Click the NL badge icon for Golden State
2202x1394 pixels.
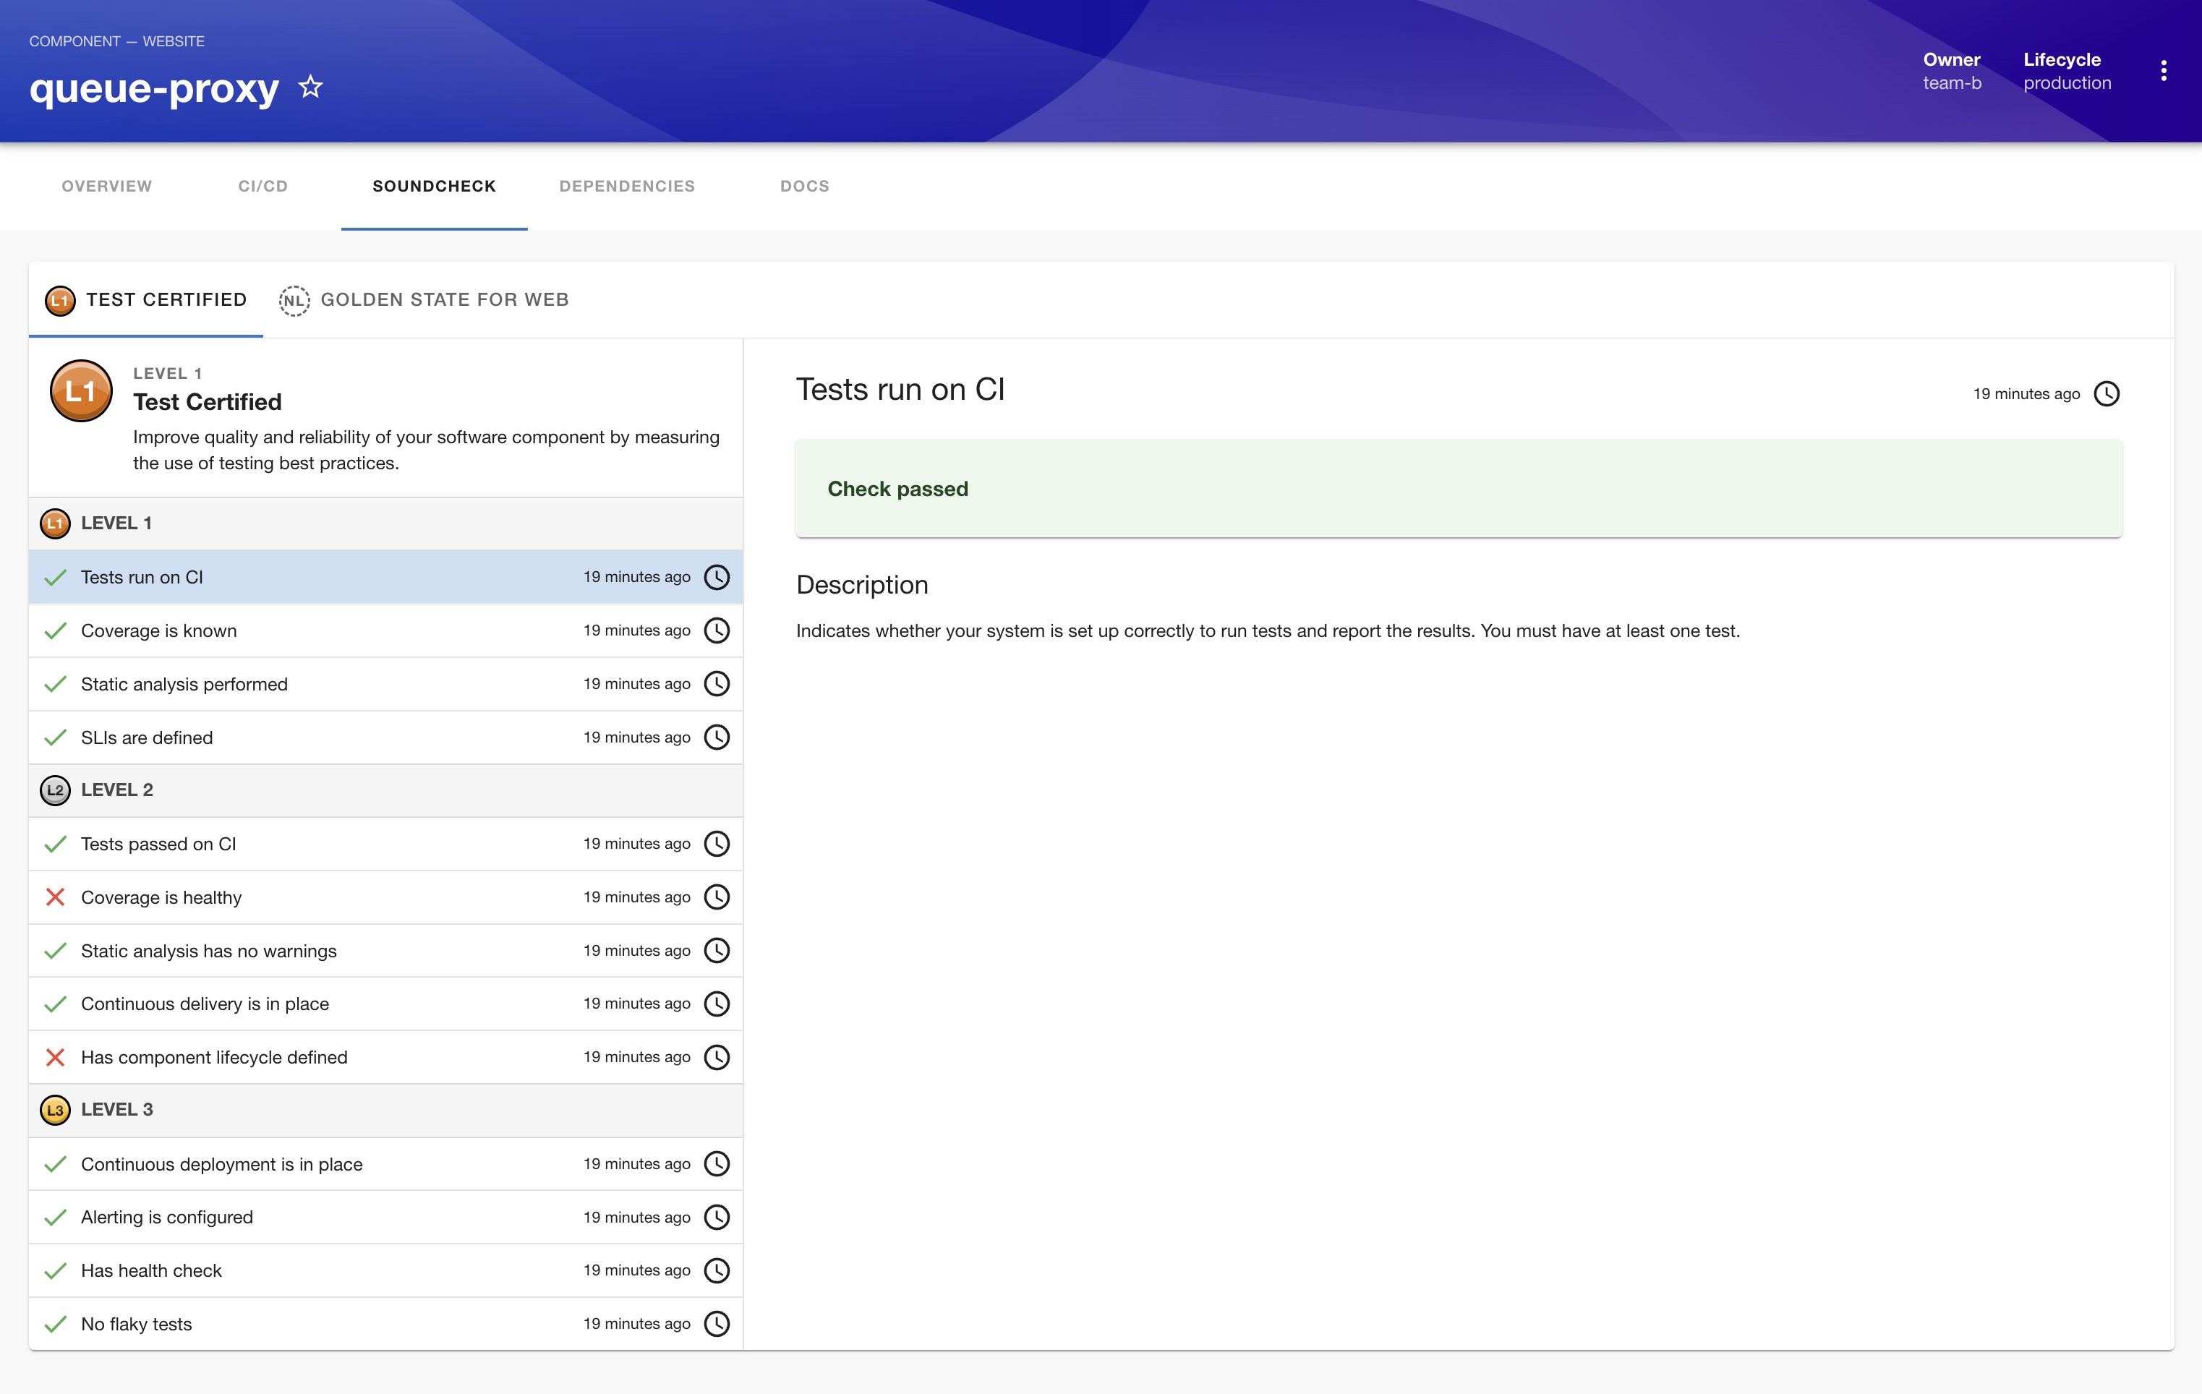click(x=294, y=300)
